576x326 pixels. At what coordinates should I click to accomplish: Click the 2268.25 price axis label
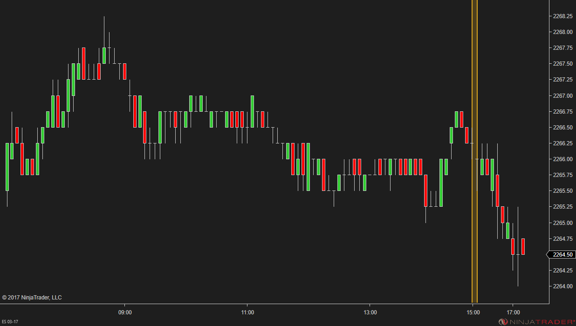562,16
